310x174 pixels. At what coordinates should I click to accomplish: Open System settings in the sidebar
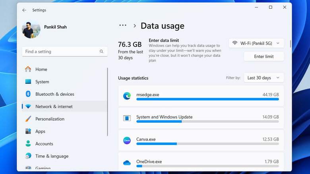pyautogui.click(x=42, y=82)
